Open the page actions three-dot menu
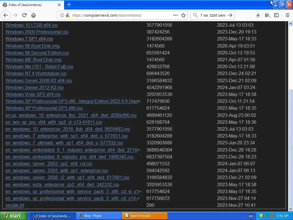This screenshot has height=220, width=293. (x=175, y=15)
